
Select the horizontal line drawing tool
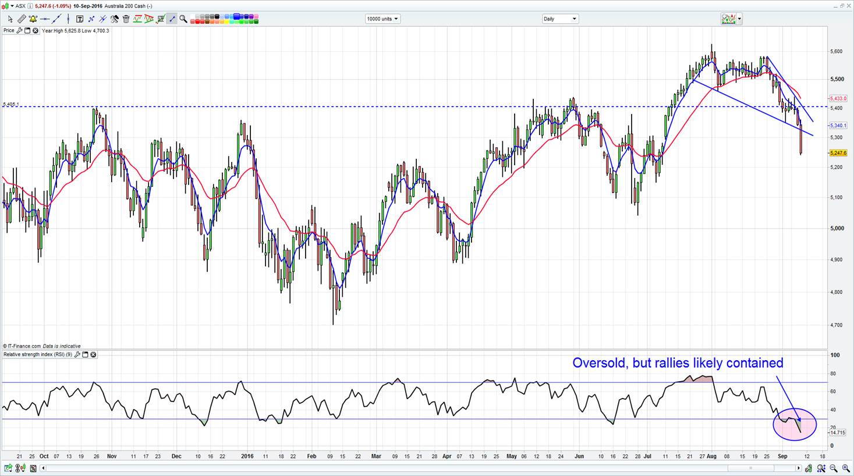[45, 19]
